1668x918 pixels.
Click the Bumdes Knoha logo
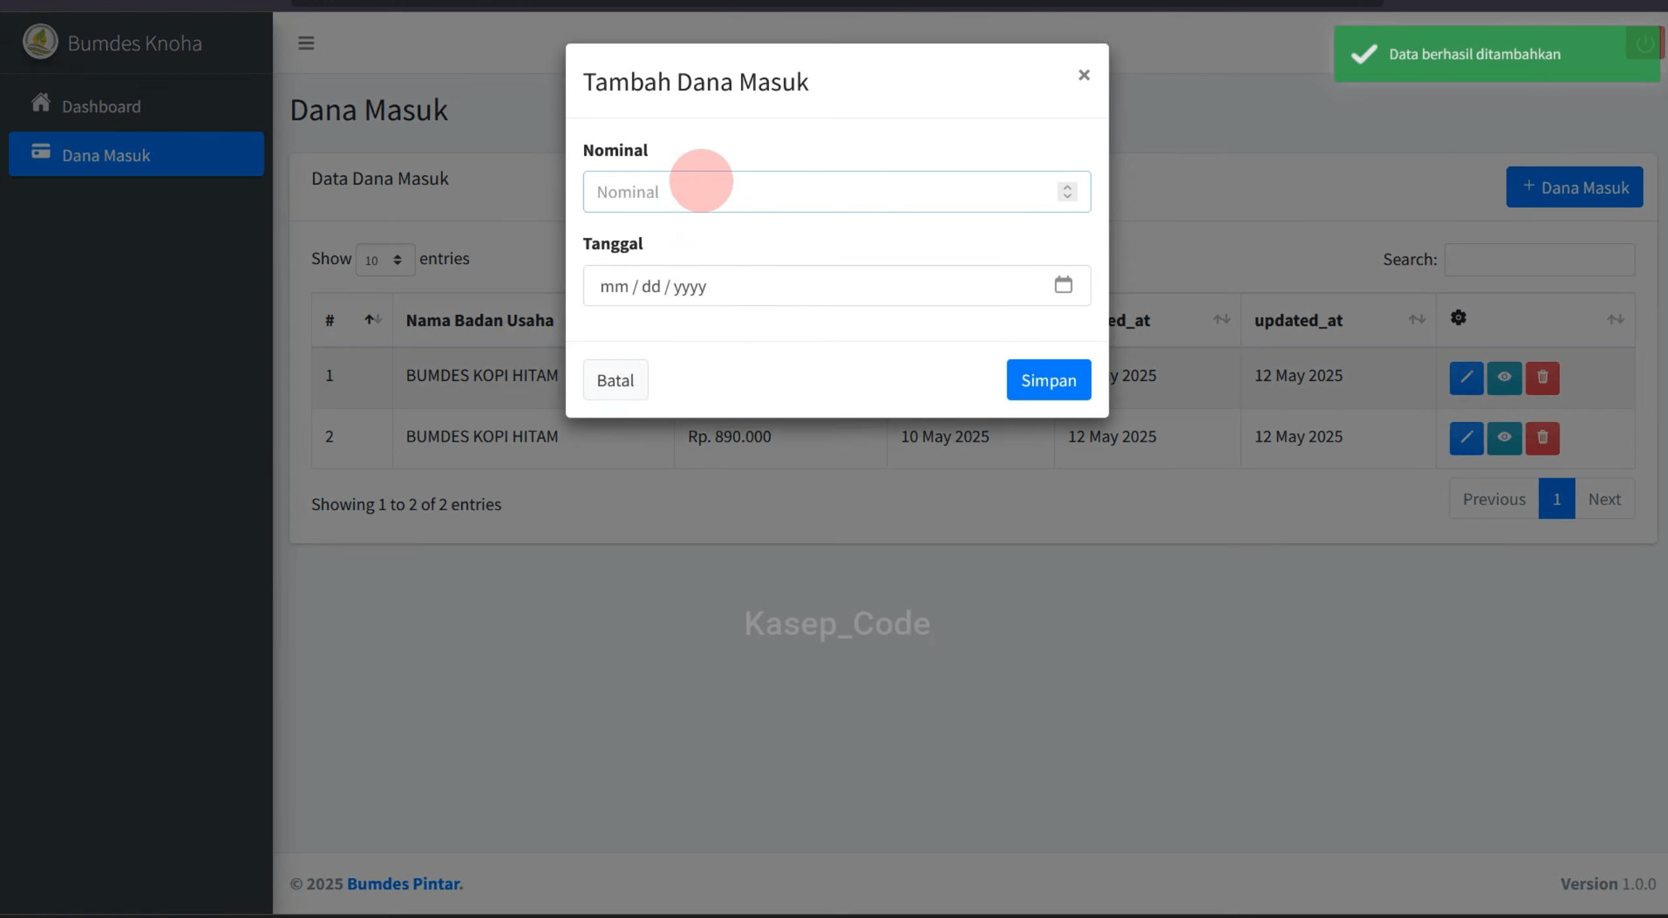pos(41,42)
